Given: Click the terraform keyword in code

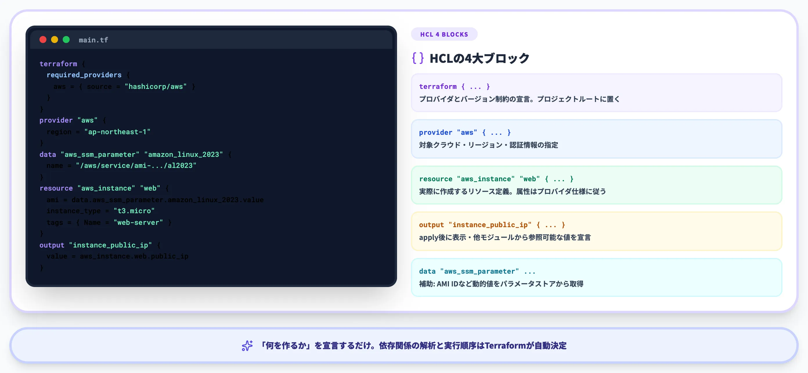Looking at the screenshot, I should pos(58,64).
